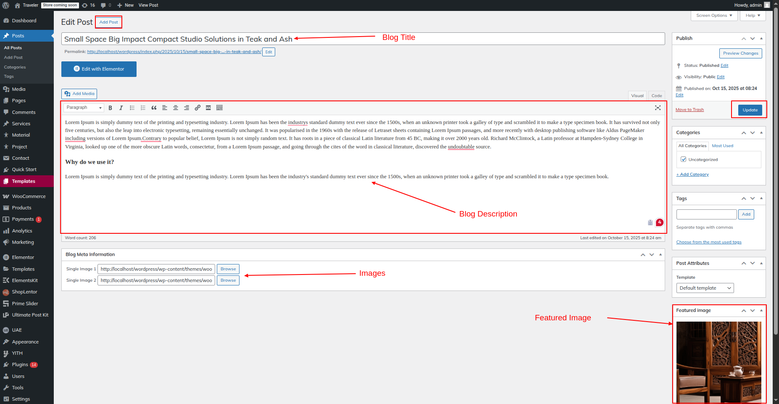The height and width of the screenshot is (404, 779).
Task: Insert a blockquote using the quote icon
Action: (x=154, y=108)
